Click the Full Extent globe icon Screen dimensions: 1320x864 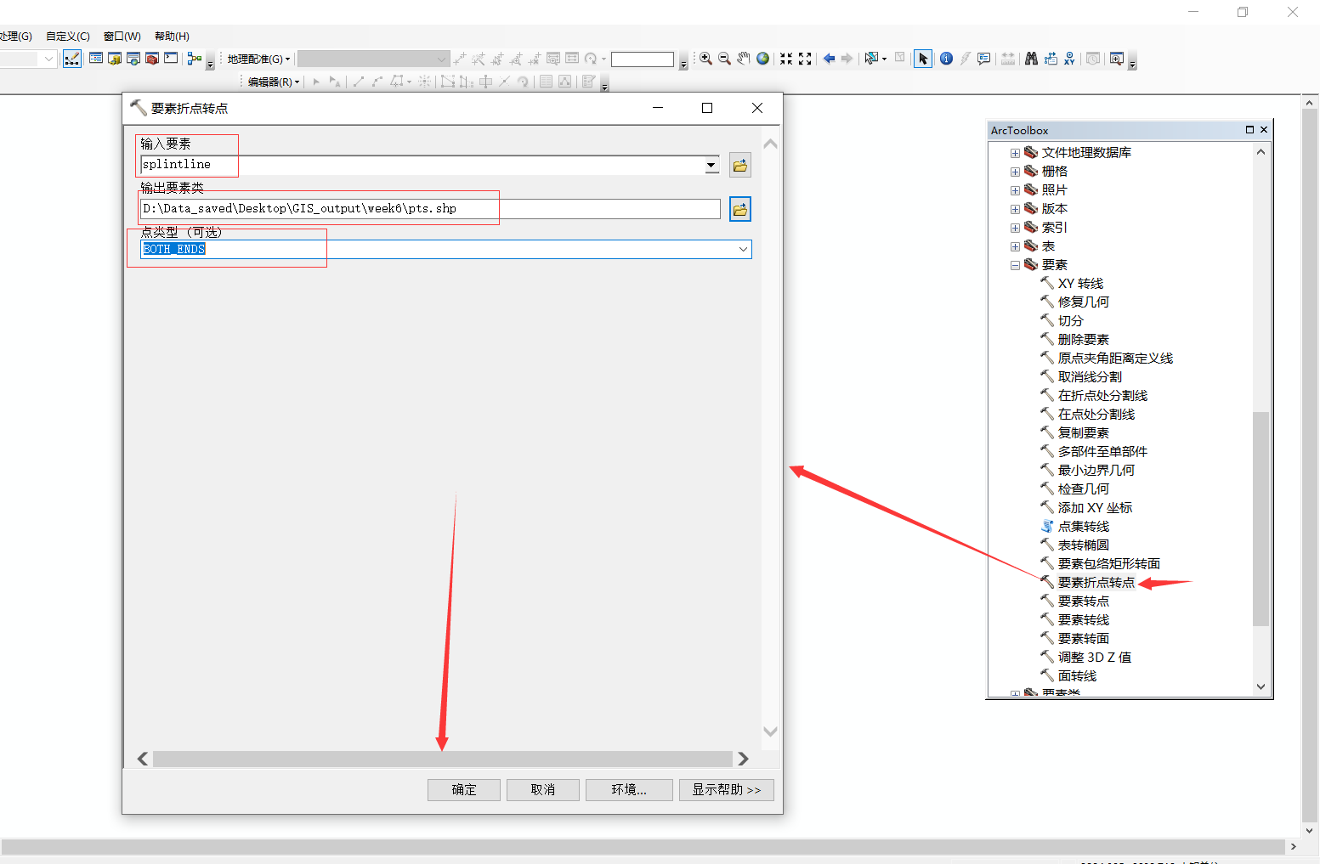[x=762, y=59]
